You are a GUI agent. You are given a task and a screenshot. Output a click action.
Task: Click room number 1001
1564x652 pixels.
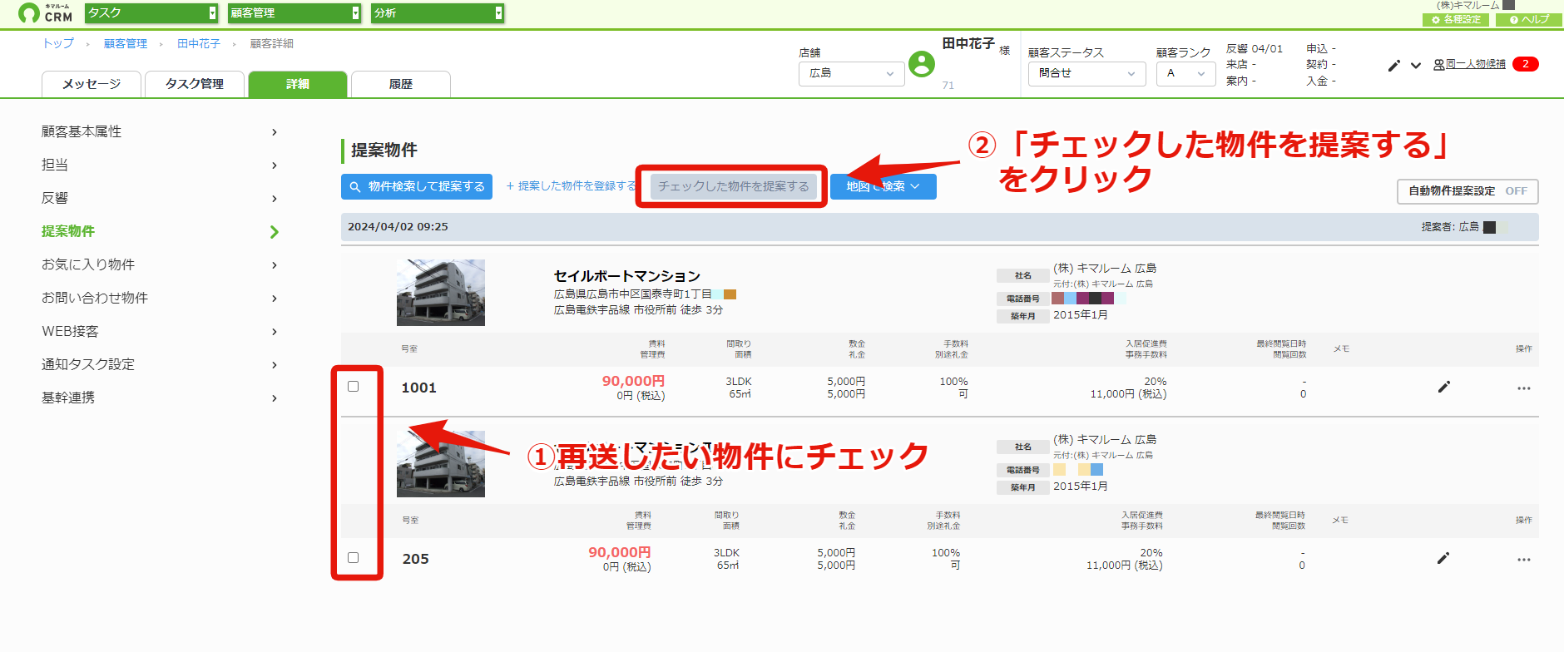click(x=418, y=388)
